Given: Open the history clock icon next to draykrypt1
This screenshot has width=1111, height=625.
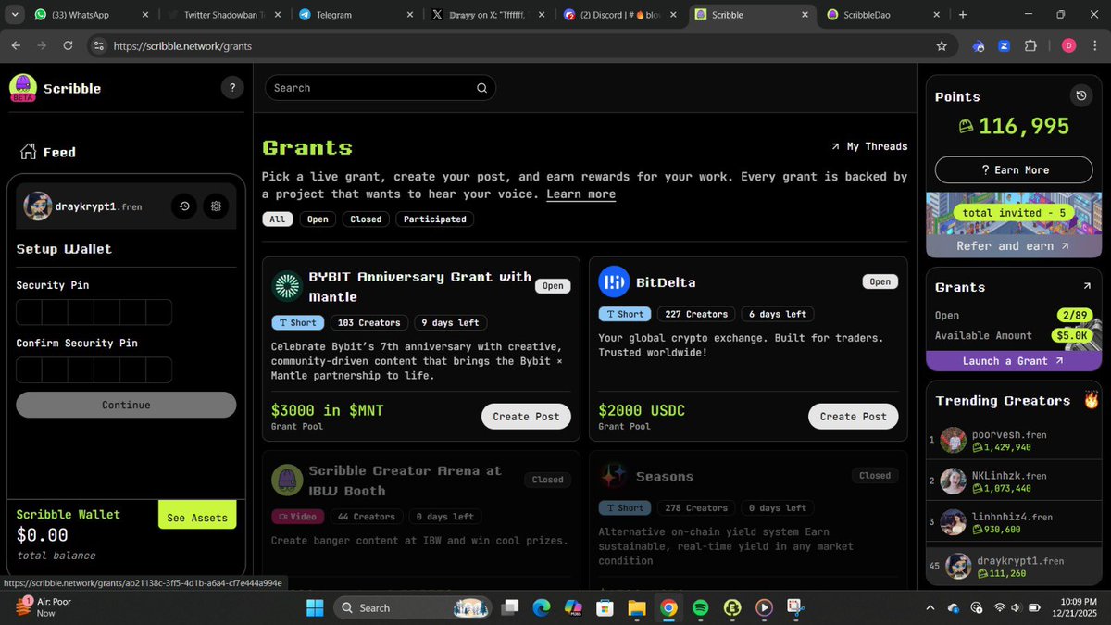Looking at the screenshot, I should [184, 206].
